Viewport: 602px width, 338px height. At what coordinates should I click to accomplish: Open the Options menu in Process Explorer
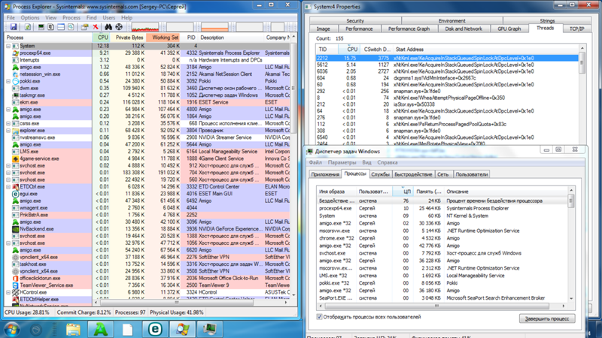coord(30,17)
